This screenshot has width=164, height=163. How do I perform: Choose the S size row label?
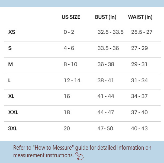point(10,48)
